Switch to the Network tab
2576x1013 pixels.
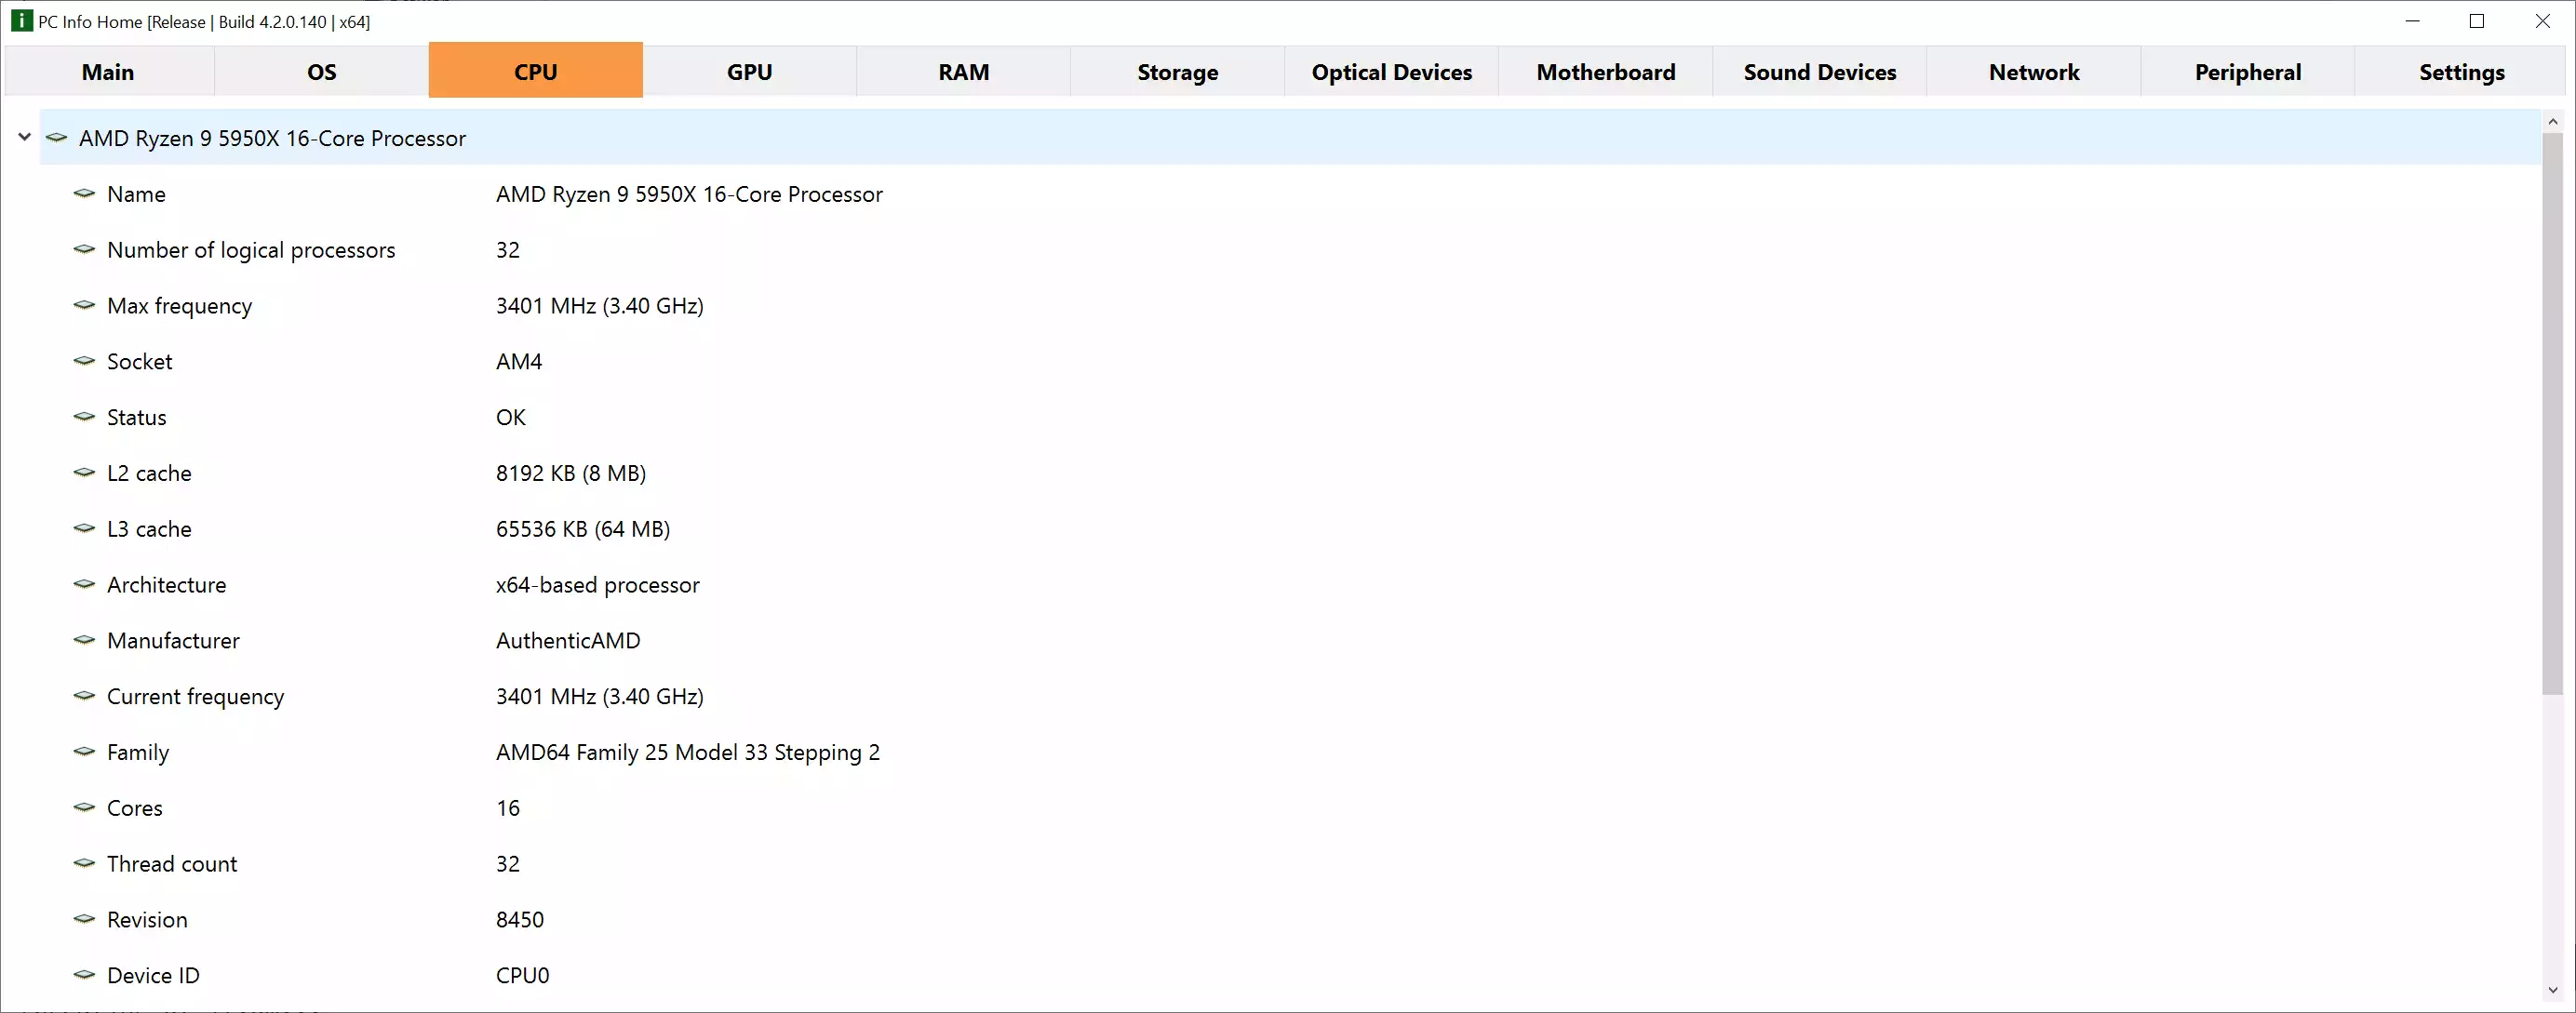point(2034,71)
